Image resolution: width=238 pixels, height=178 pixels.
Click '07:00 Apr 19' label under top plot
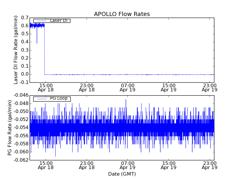point(128,88)
